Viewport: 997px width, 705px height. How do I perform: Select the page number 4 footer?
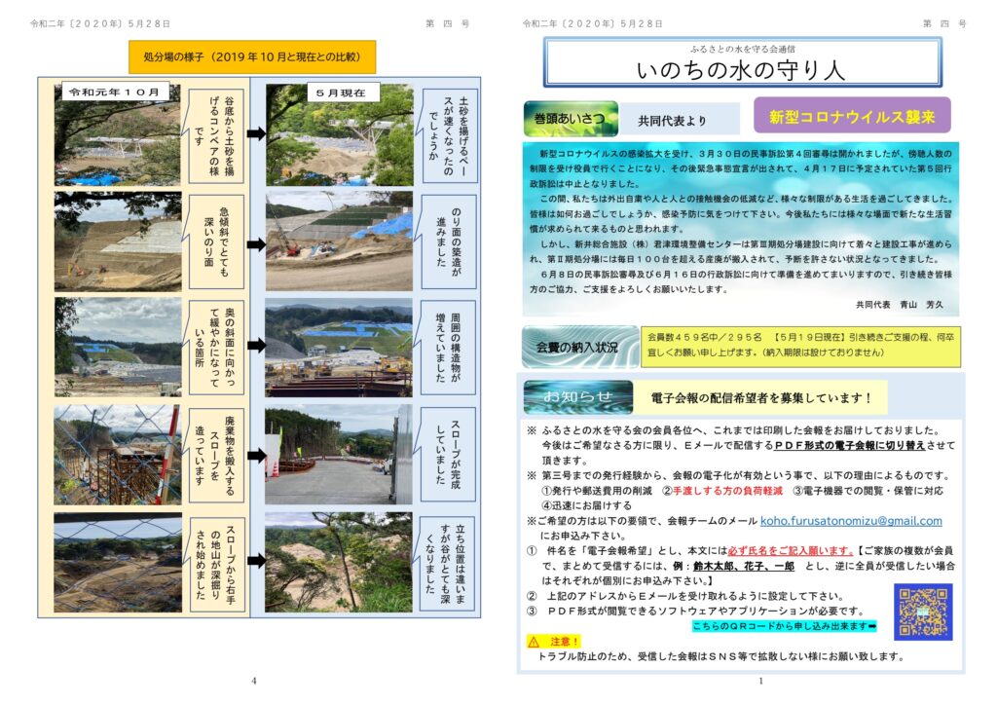(254, 681)
